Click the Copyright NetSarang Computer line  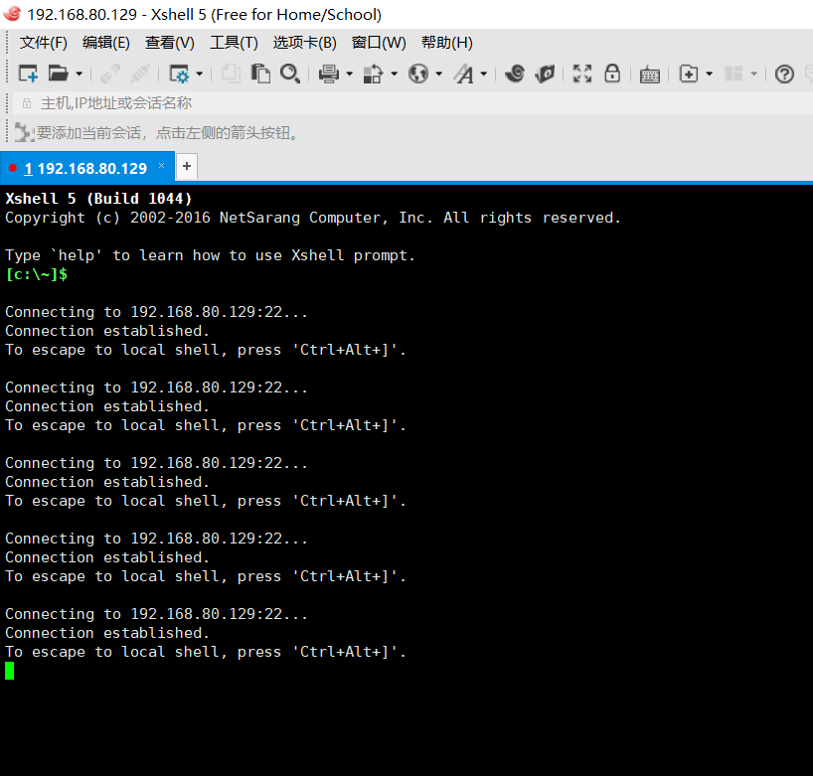coord(313,218)
